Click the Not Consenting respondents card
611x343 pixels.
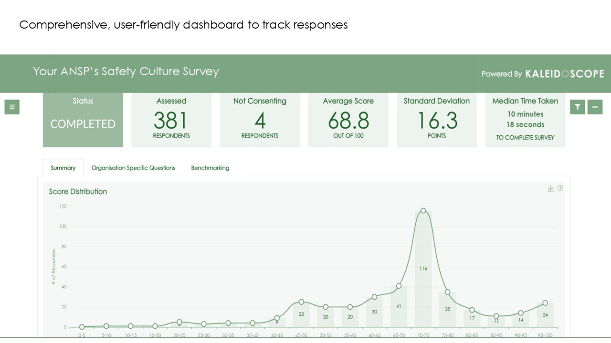pyautogui.click(x=260, y=120)
